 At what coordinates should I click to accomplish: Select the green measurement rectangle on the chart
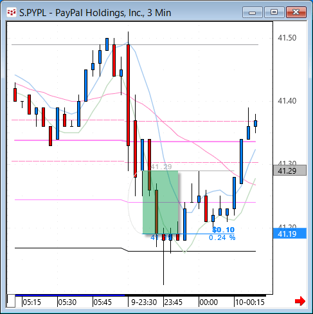tap(160, 202)
